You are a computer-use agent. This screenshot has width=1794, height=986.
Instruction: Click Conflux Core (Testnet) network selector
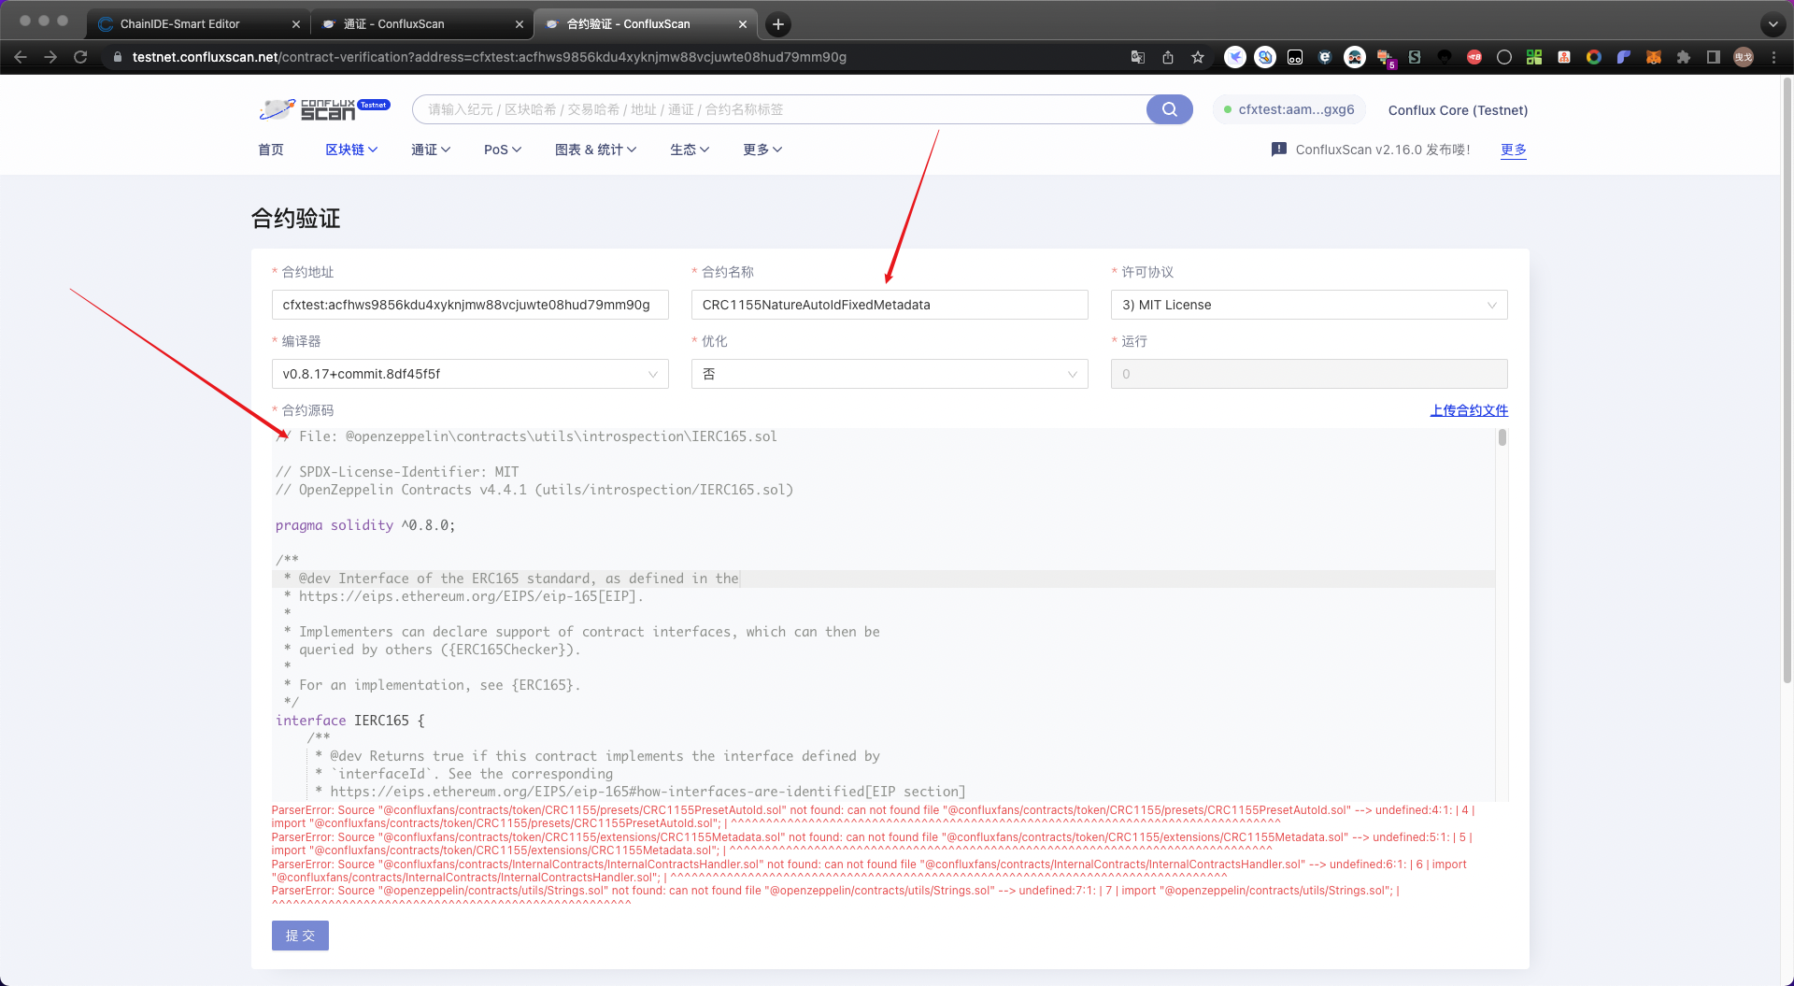pyautogui.click(x=1458, y=110)
